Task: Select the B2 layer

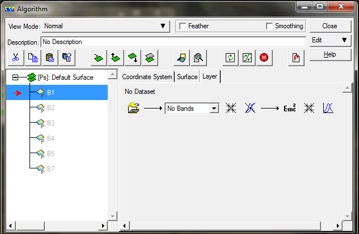Action: pyautogui.click(x=50, y=108)
